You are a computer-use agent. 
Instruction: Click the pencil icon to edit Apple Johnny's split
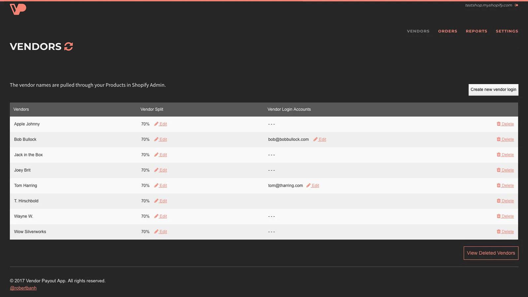point(156,124)
